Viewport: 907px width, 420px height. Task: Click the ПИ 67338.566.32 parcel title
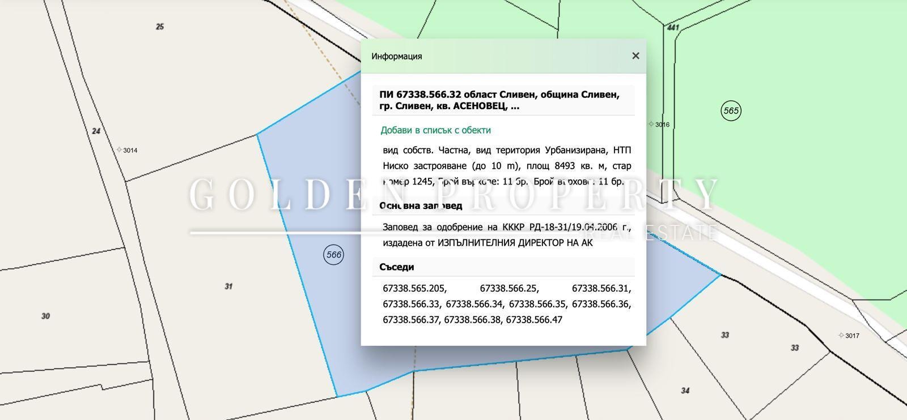[x=499, y=100]
